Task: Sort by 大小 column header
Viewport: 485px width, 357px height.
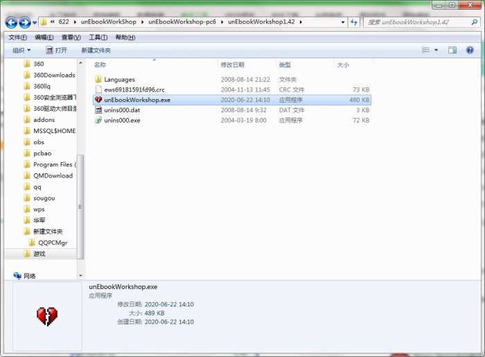Action: [x=343, y=65]
